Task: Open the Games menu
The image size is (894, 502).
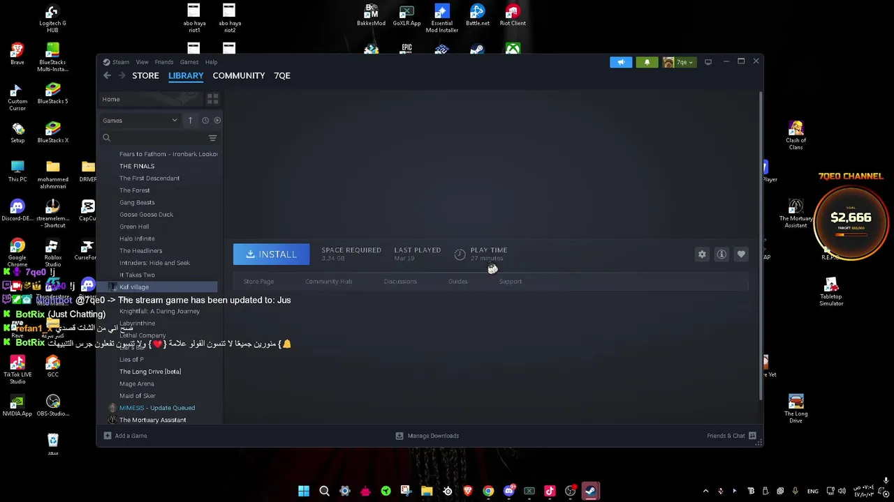Action: click(189, 62)
